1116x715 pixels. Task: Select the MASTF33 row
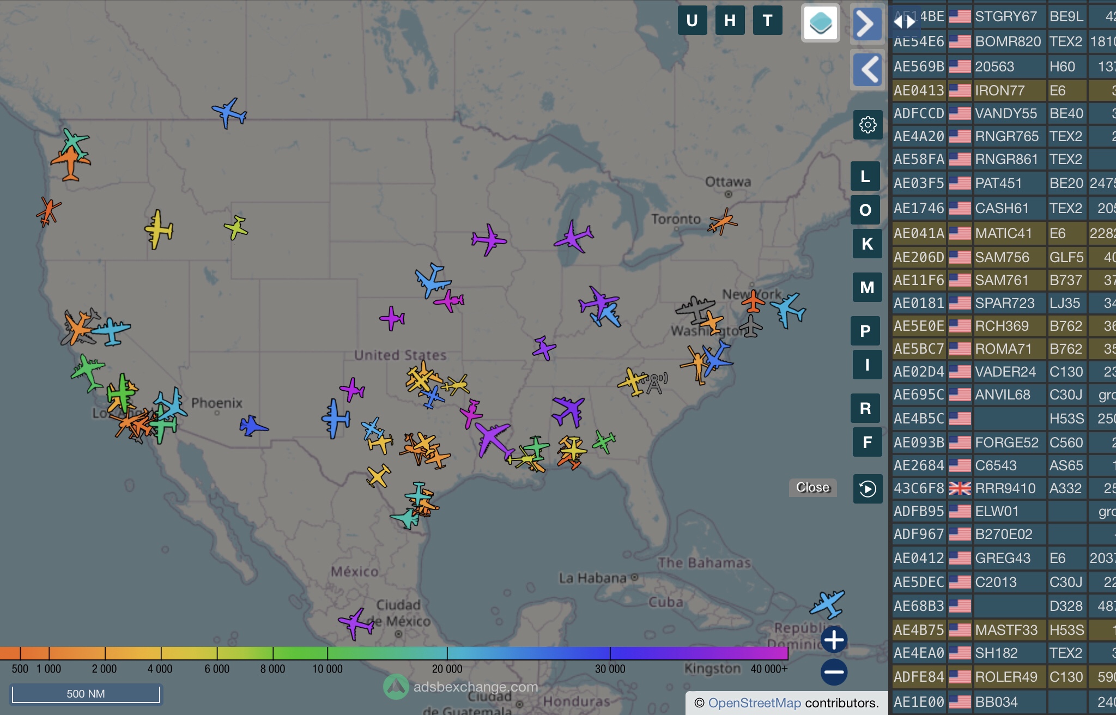pos(1004,630)
